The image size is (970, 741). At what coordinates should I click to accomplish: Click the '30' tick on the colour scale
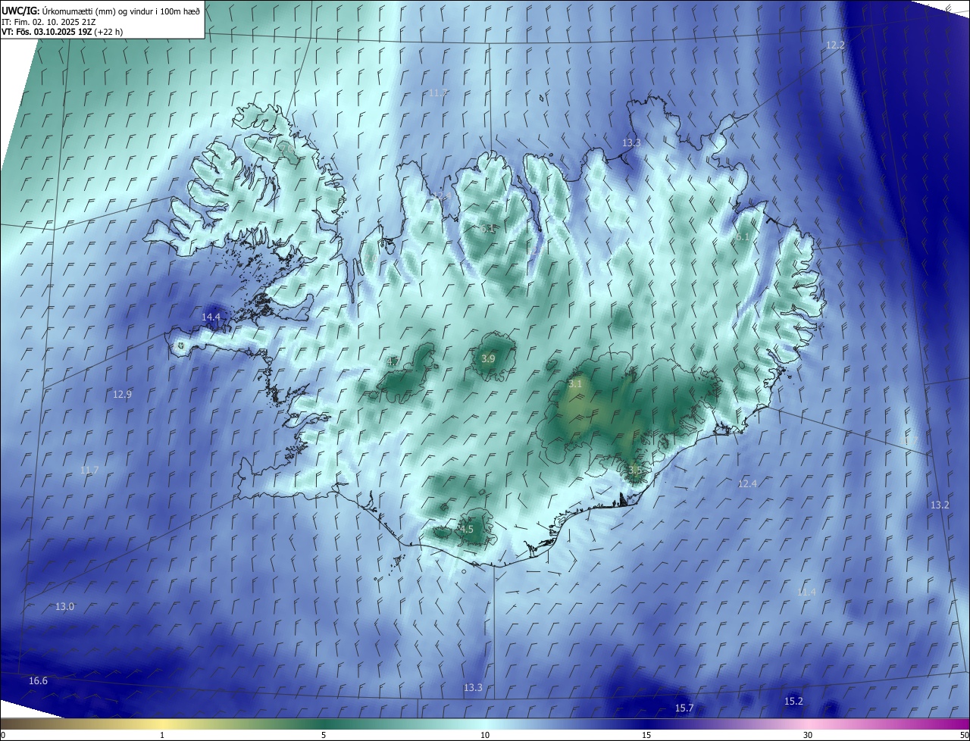[808, 735]
